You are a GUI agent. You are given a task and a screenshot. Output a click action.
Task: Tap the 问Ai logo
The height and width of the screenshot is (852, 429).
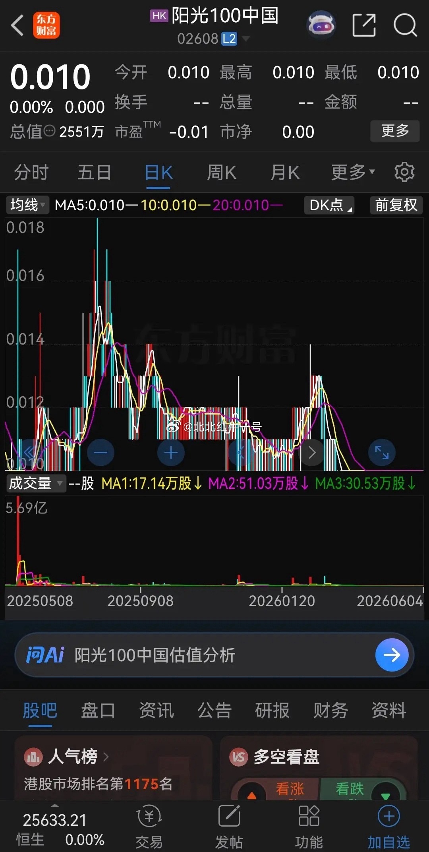45,655
